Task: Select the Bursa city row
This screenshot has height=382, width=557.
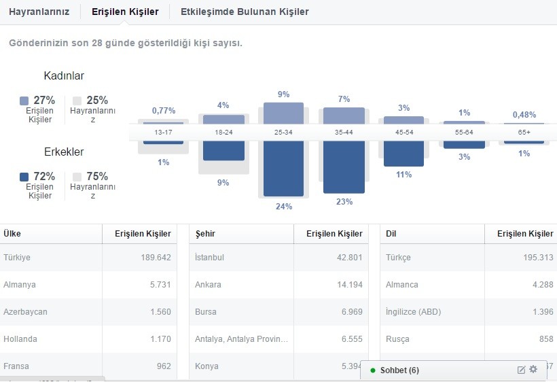Action: (279, 312)
